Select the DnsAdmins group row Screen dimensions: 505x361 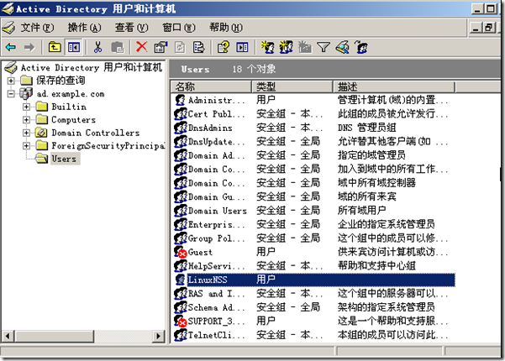314,128
